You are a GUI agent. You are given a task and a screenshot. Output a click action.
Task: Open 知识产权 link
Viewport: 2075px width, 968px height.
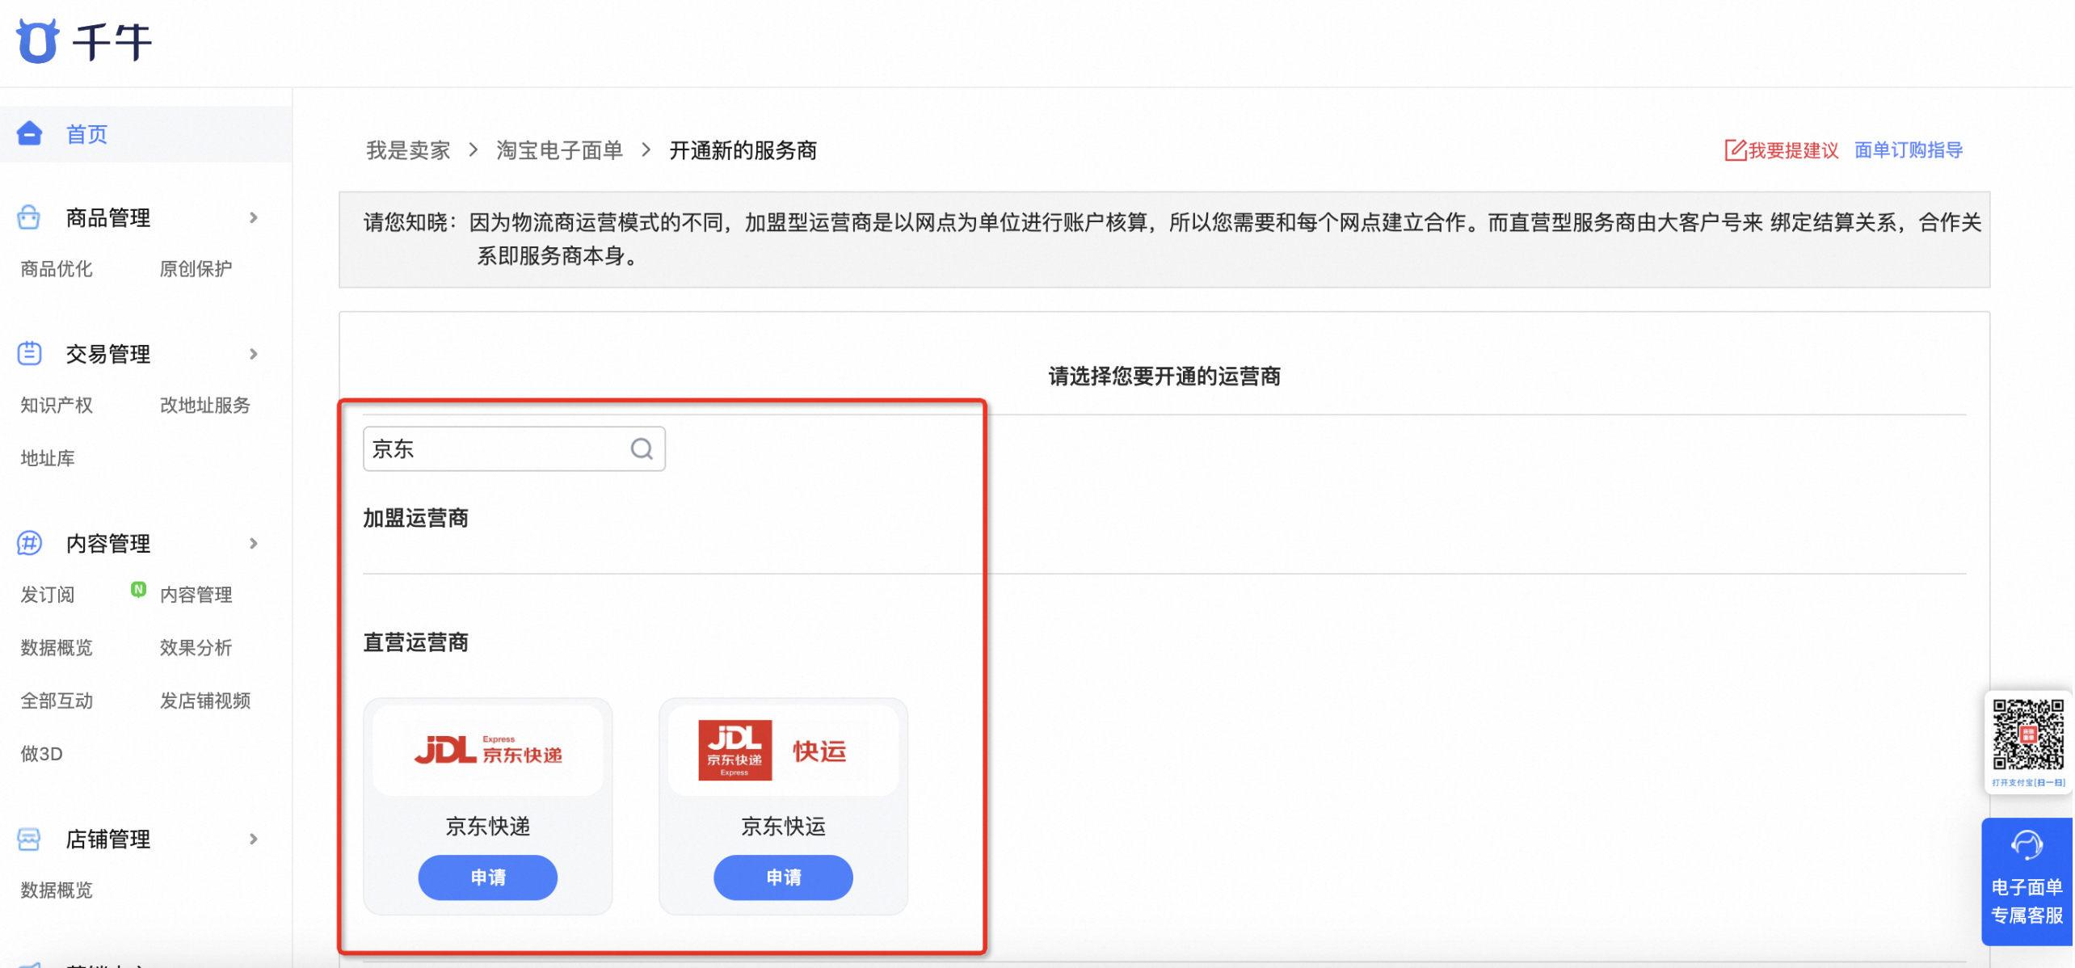point(57,406)
